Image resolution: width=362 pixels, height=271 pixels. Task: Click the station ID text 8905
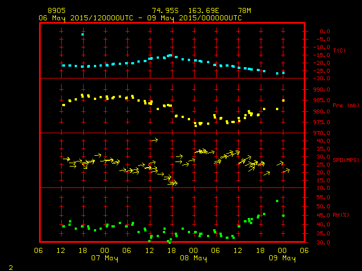[57, 11]
